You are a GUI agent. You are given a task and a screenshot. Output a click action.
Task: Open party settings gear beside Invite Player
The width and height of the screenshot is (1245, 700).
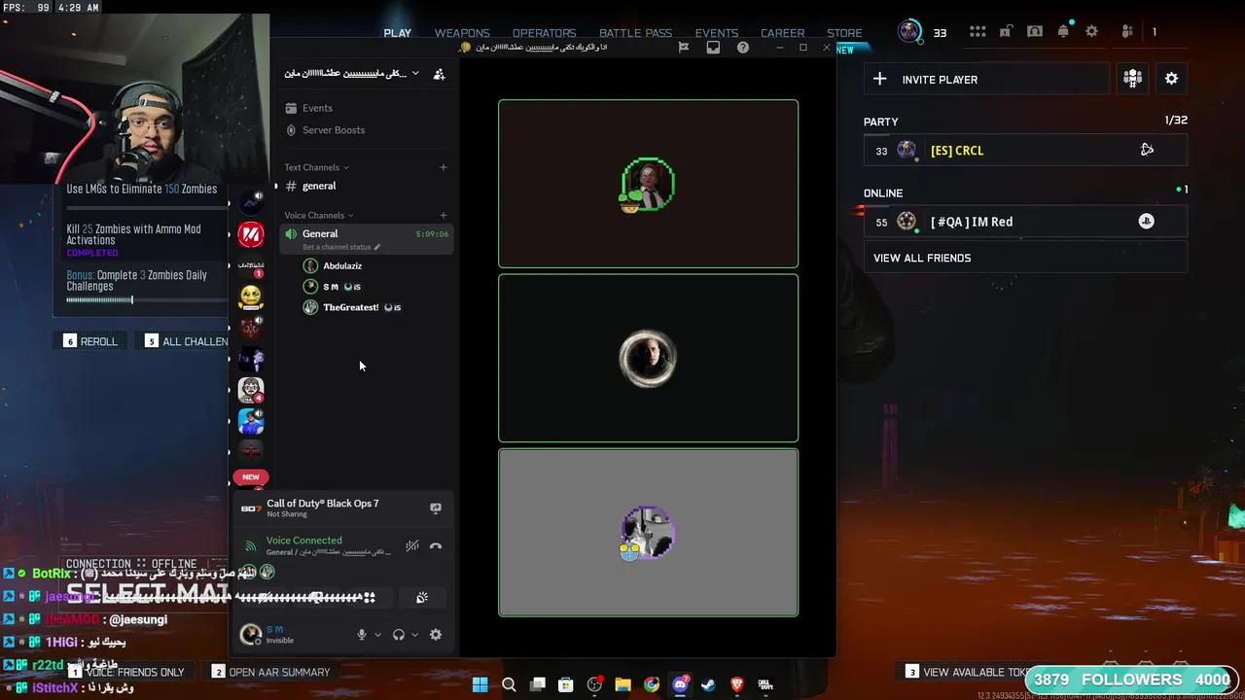coord(1171,79)
